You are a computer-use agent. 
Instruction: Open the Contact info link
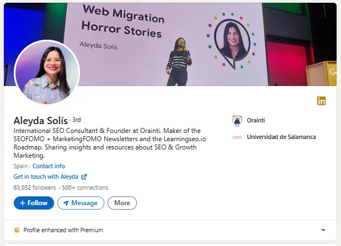tap(49, 166)
